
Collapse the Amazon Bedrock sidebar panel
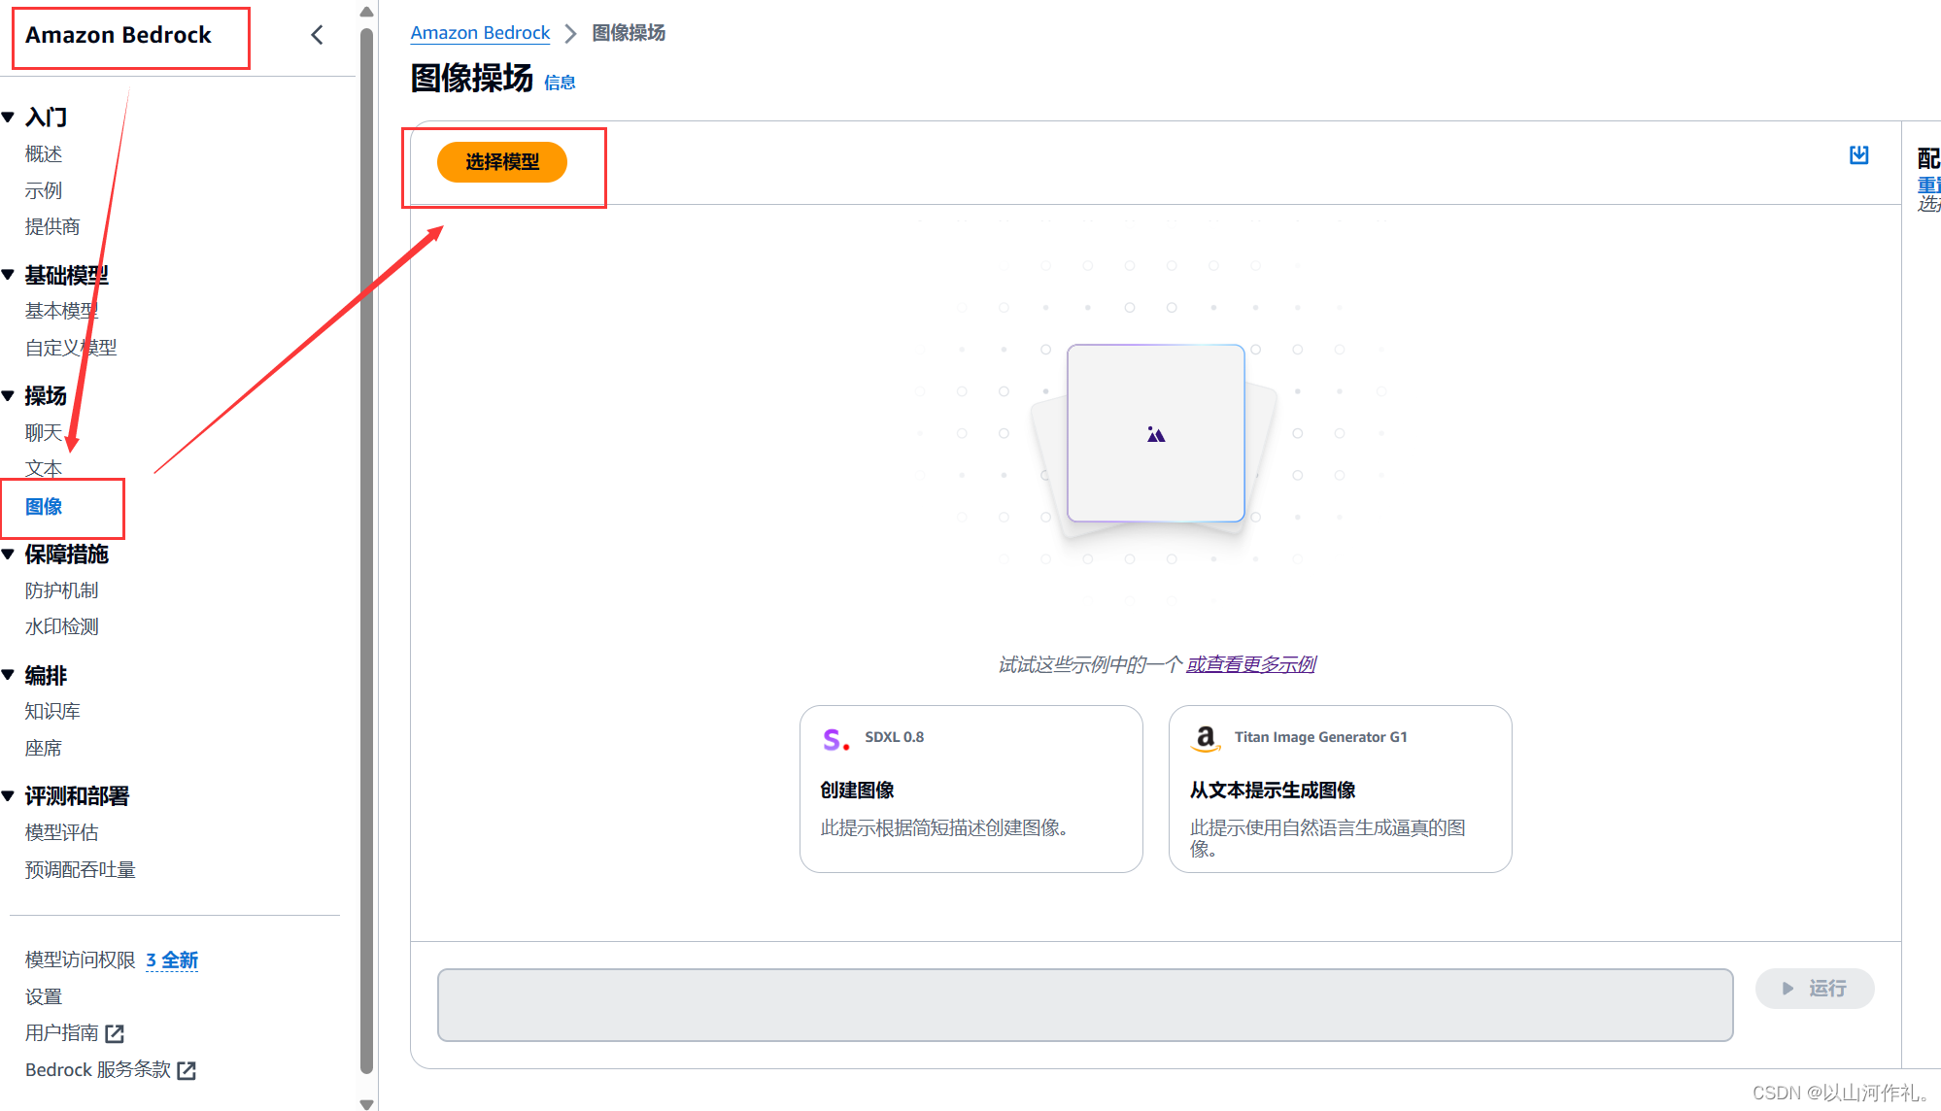(317, 35)
